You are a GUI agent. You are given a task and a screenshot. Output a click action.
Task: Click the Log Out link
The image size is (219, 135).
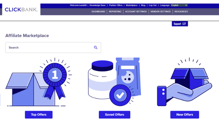pyautogui.click(x=153, y=5)
